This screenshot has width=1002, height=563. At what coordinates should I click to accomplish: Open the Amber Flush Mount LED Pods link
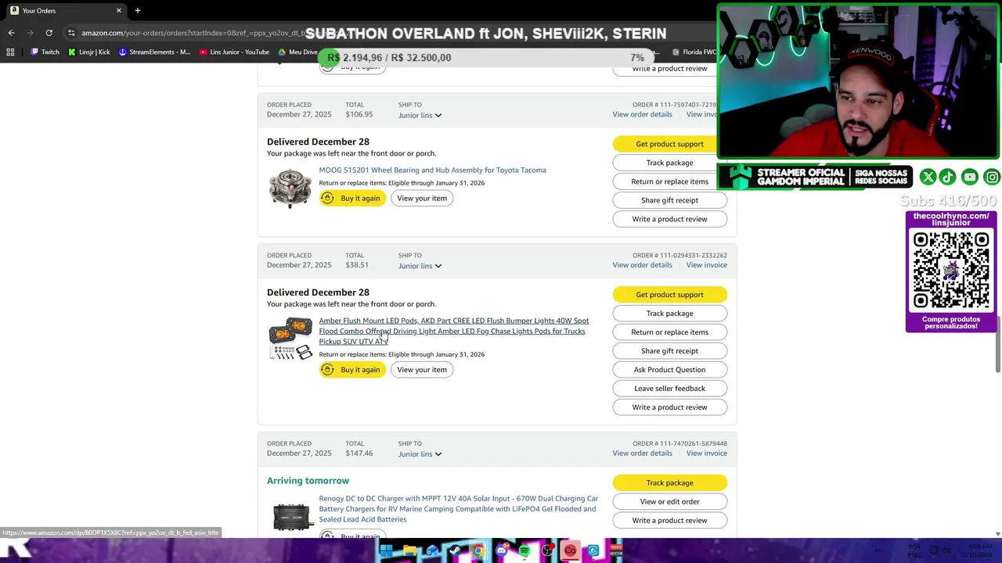(x=453, y=331)
